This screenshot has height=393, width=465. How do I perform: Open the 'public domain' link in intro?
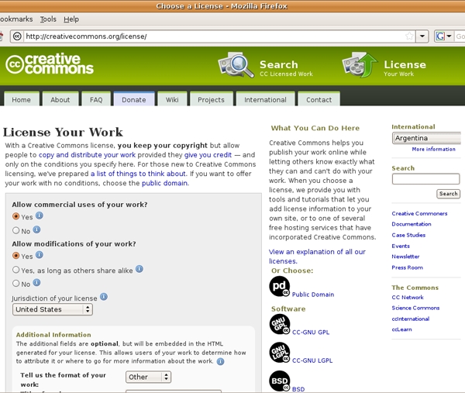(x=164, y=183)
